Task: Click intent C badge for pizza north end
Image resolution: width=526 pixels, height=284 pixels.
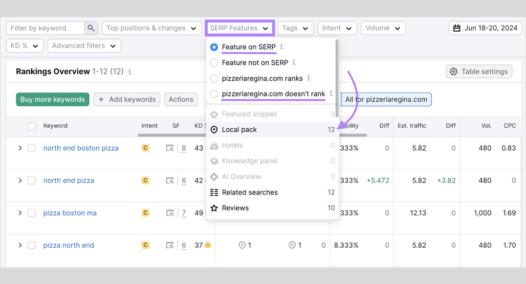Action: [145, 246]
